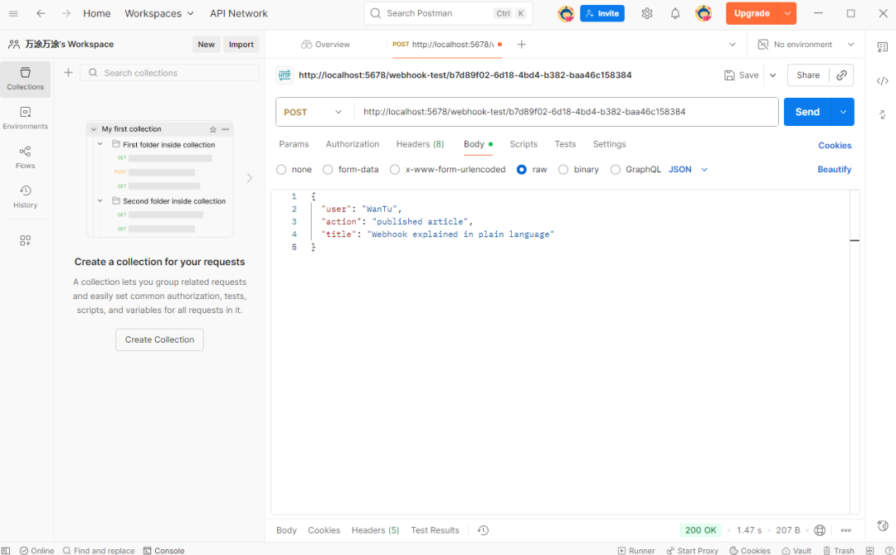Viewport: 896px width, 555px height.
Task: Open the Environments sidebar icon
Action: (x=25, y=118)
